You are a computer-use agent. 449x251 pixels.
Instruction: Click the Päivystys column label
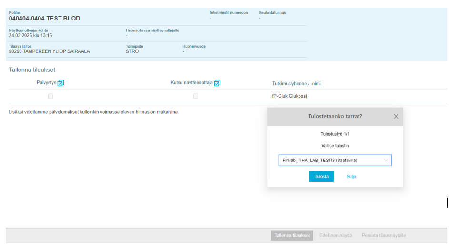coord(46,83)
